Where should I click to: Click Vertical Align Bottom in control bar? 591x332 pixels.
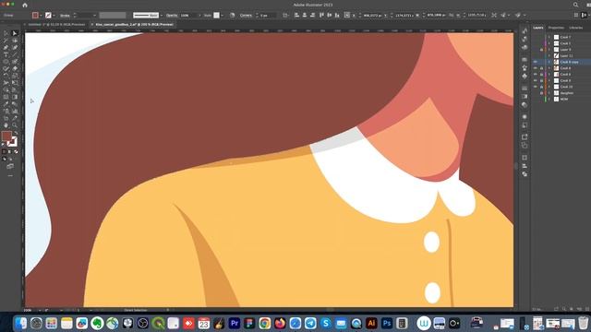[x=337, y=16]
